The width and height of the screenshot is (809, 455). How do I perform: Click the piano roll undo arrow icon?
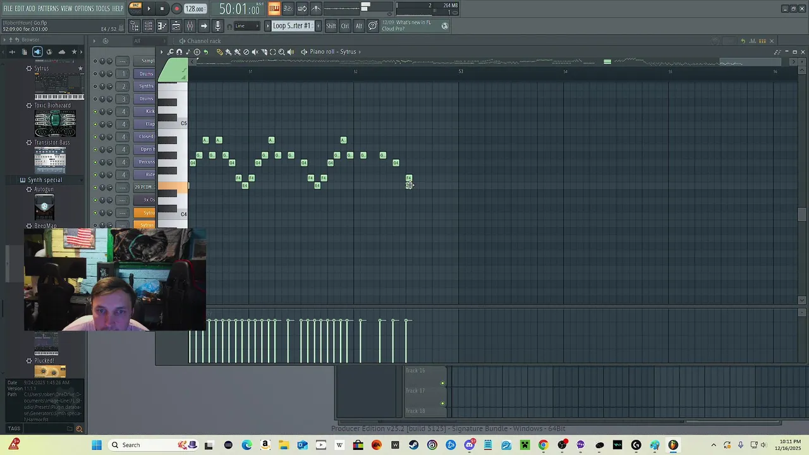205,52
